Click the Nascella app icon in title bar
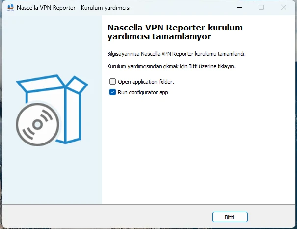The width and height of the screenshot is (297, 229). tap(10, 7)
